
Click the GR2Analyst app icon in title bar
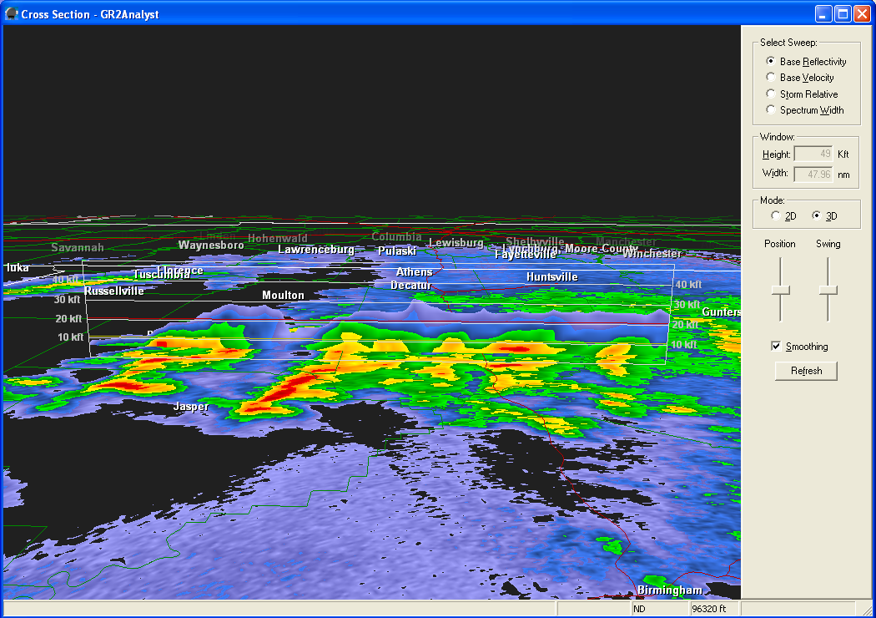point(11,13)
